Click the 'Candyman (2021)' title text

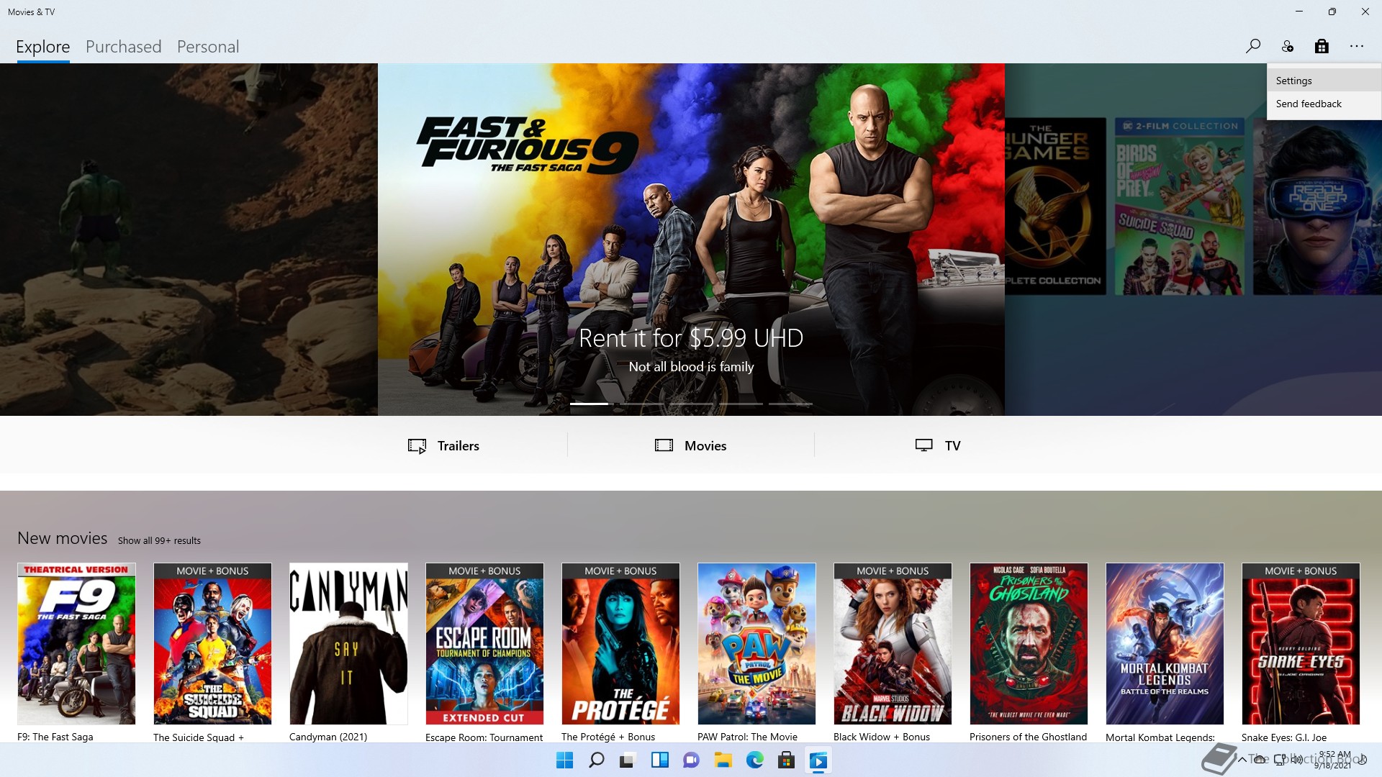point(328,737)
